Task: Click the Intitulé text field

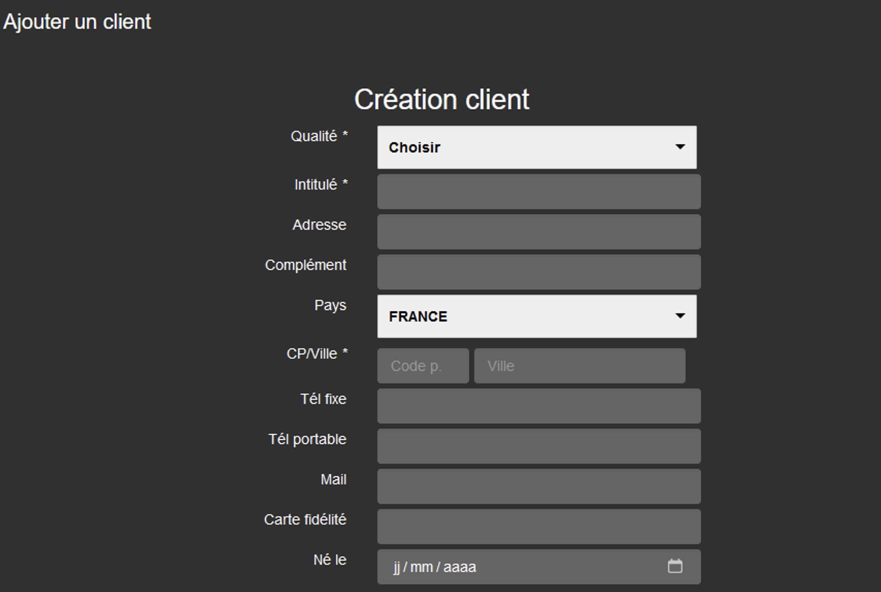Action: point(539,192)
